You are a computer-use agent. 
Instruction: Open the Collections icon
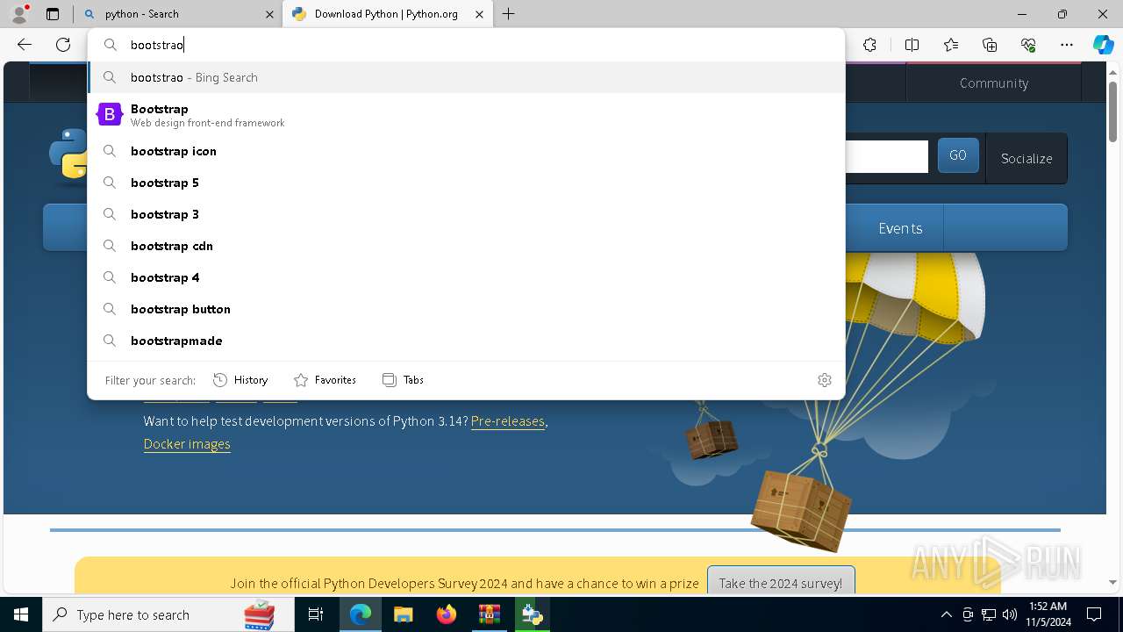pyautogui.click(x=990, y=45)
